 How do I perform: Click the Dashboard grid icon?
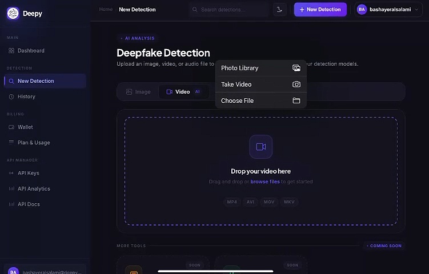pos(11,51)
